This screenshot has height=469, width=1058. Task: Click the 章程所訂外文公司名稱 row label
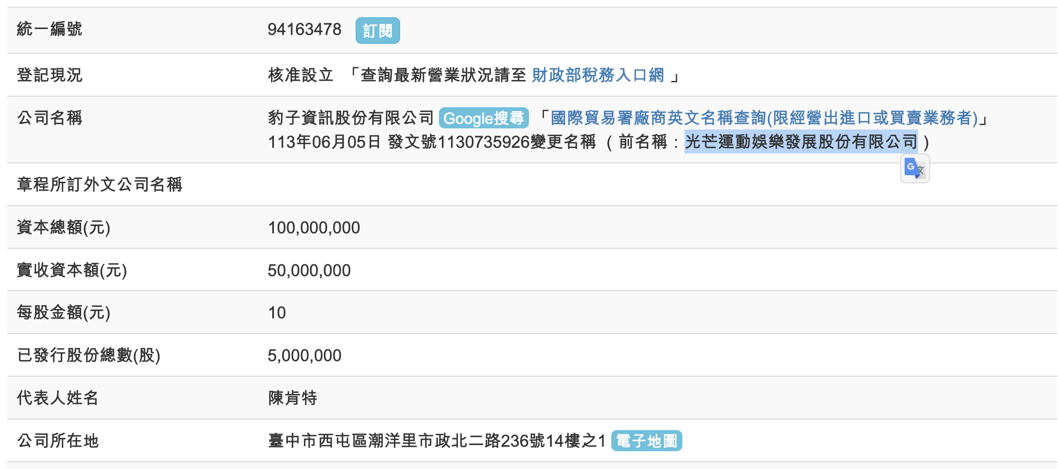coord(99,184)
